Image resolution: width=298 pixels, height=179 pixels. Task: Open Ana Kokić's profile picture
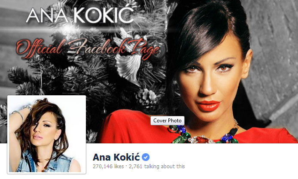(x=46, y=134)
